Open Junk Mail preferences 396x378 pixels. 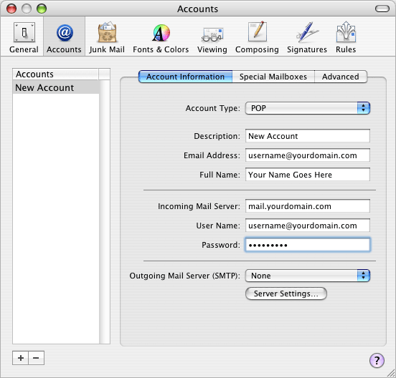pos(107,37)
